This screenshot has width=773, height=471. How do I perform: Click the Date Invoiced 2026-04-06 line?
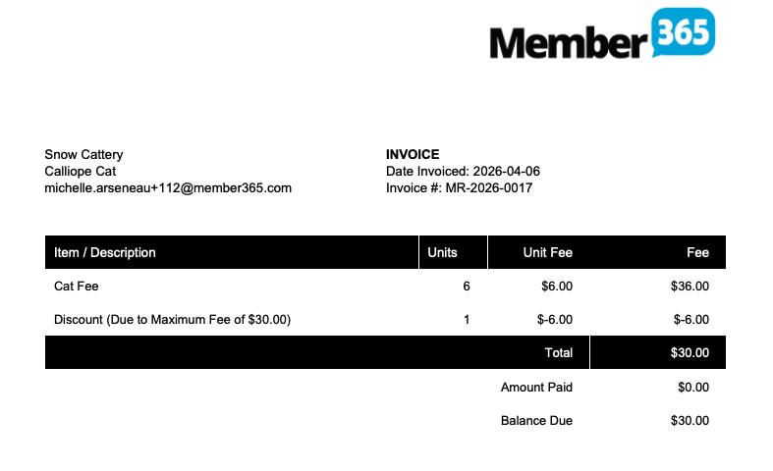[463, 171]
